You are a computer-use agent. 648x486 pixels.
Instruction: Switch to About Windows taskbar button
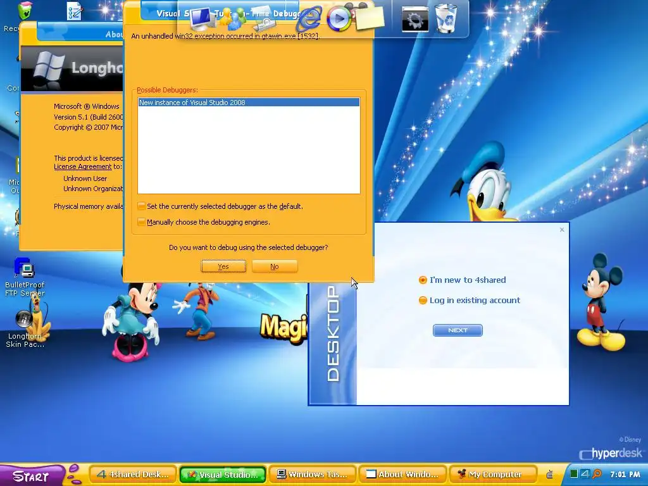(402, 475)
